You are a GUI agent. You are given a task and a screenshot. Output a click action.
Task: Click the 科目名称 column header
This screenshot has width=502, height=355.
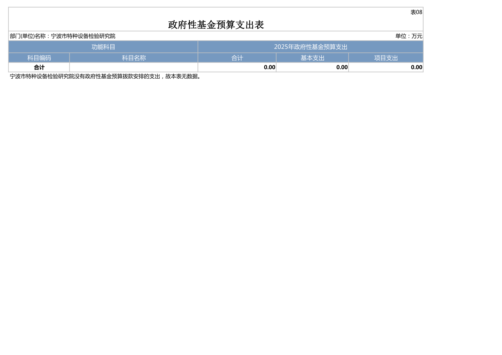(x=134, y=58)
